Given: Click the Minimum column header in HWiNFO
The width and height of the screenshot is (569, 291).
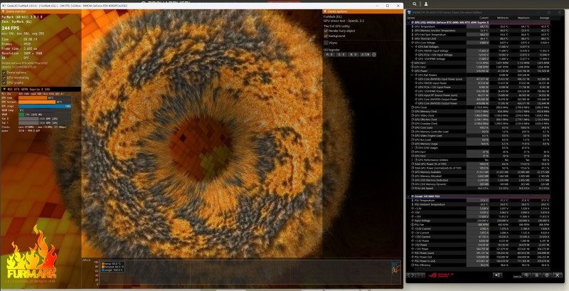Looking at the screenshot, I should pyautogui.click(x=504, y=18).
